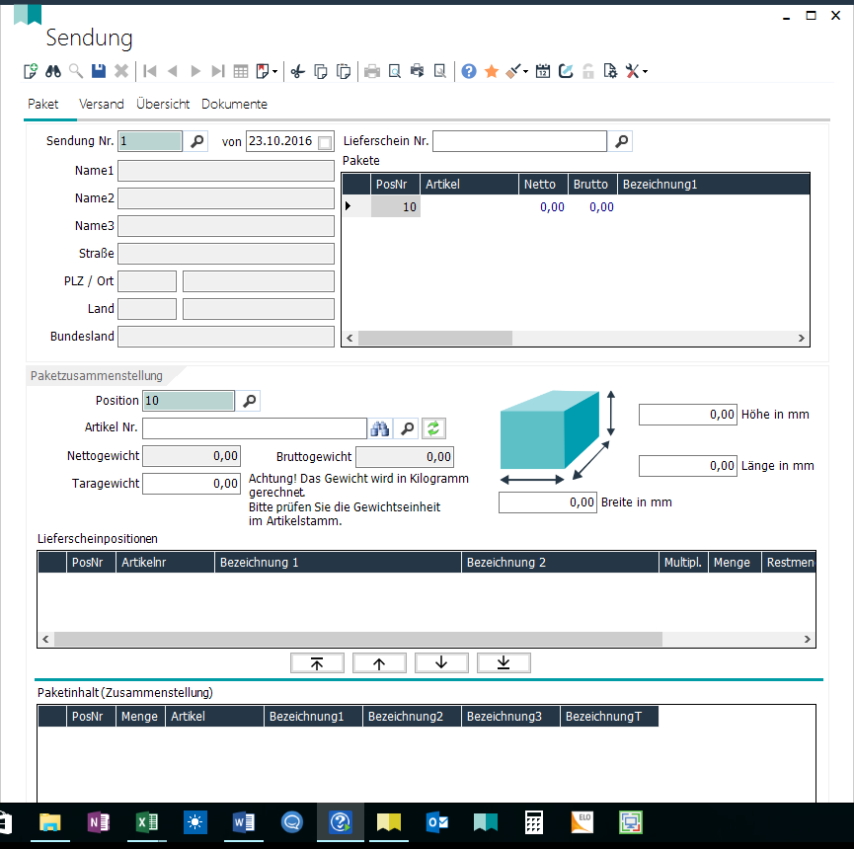Switch to the Paket tab
The width and height of the screenshot is (854, 849).
(x=43, y=104)
